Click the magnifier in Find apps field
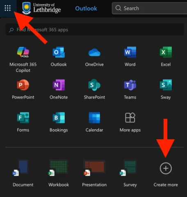Viewport: 187px width, 197px height. point(11,30)
